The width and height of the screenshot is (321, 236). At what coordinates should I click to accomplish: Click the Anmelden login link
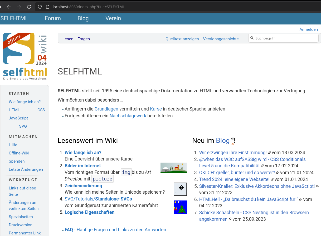tap(308, 29)
